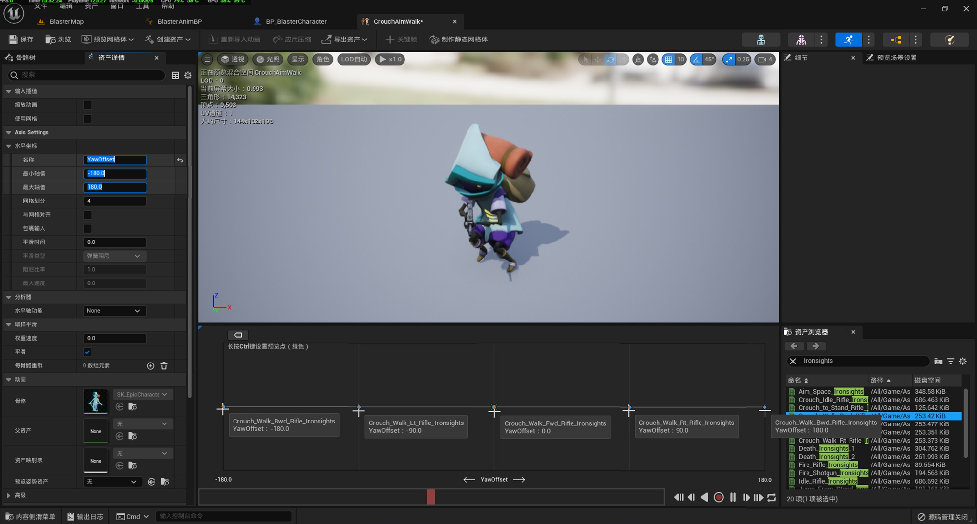This screenshot has height=524, width=977.
Task: Collapse the 水平坐标 section
Action: [8, 146]
